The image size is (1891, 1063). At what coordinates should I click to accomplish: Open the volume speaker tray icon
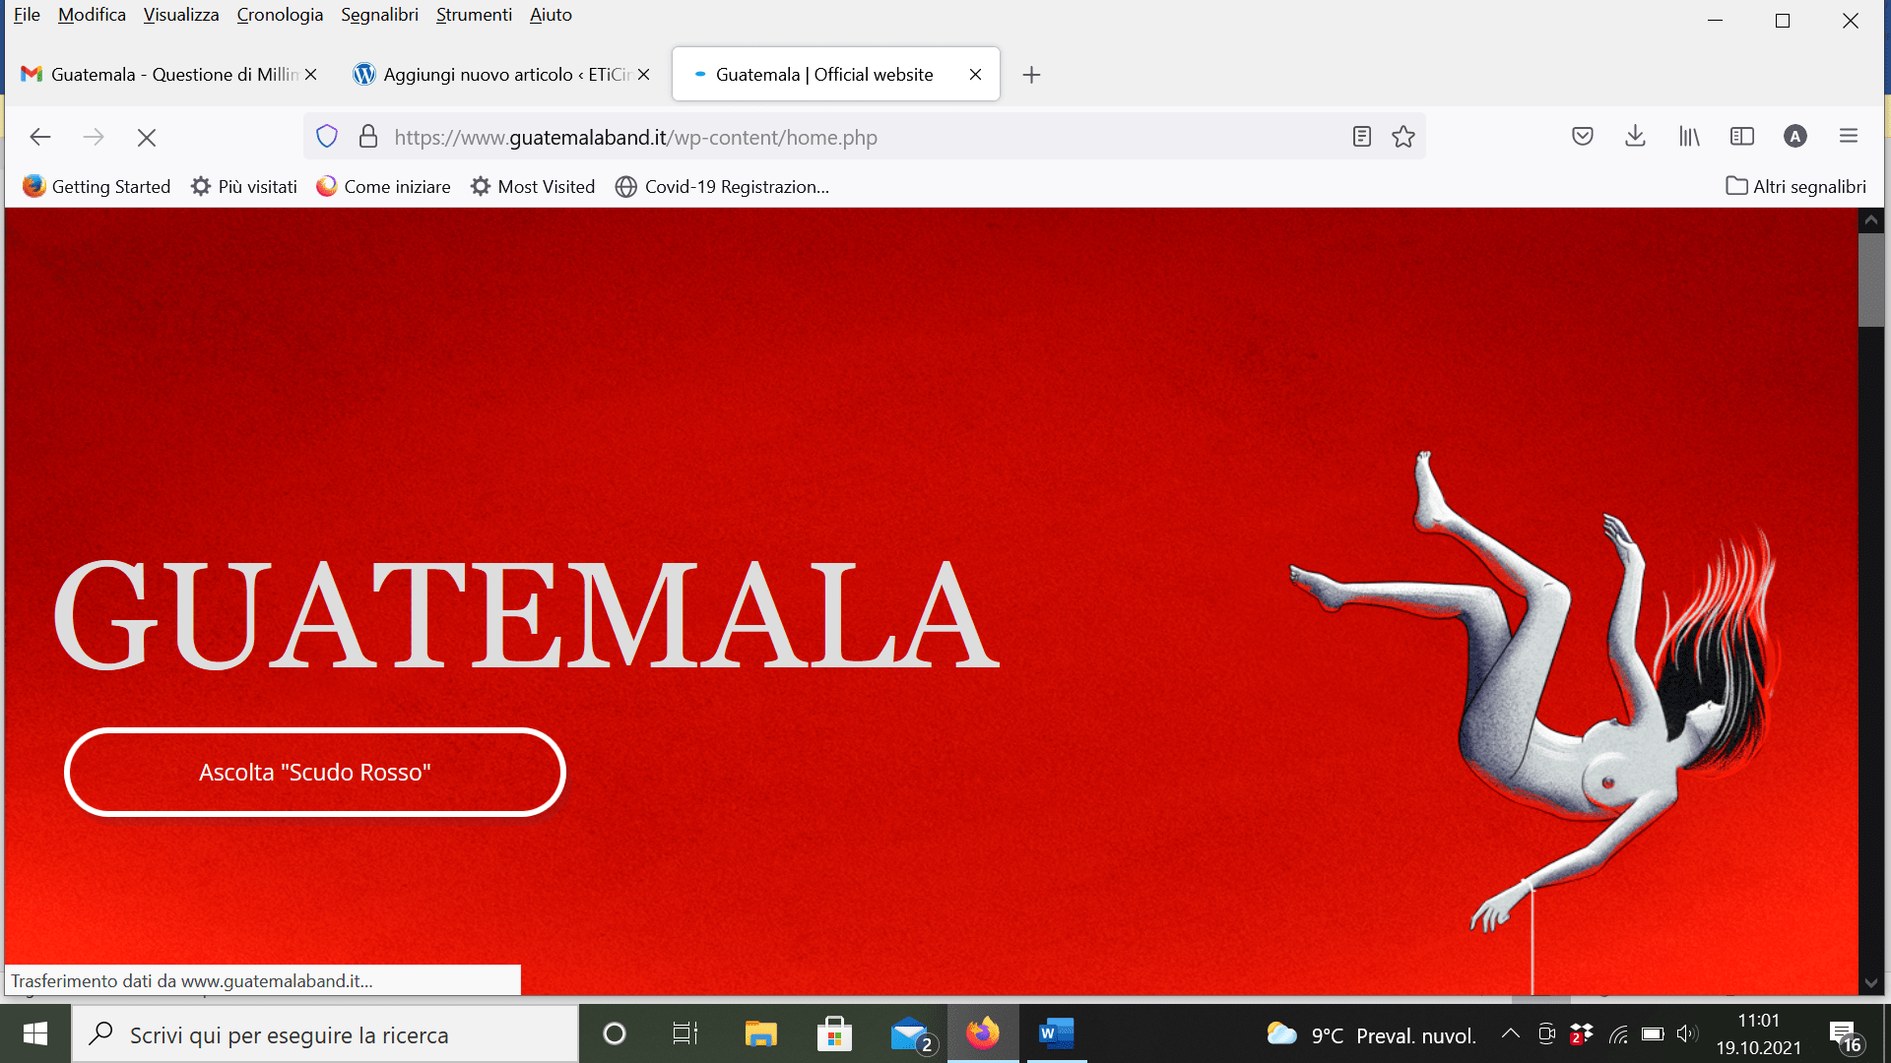[1687, 1033]
